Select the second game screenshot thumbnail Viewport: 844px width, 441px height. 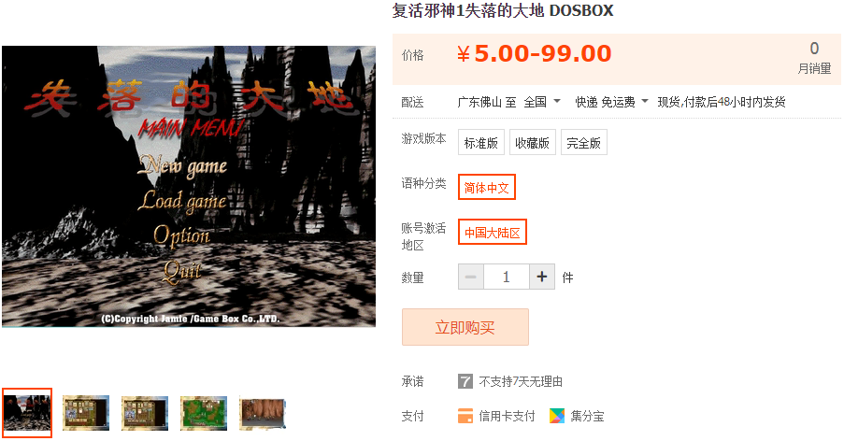(x=86, y=413)
